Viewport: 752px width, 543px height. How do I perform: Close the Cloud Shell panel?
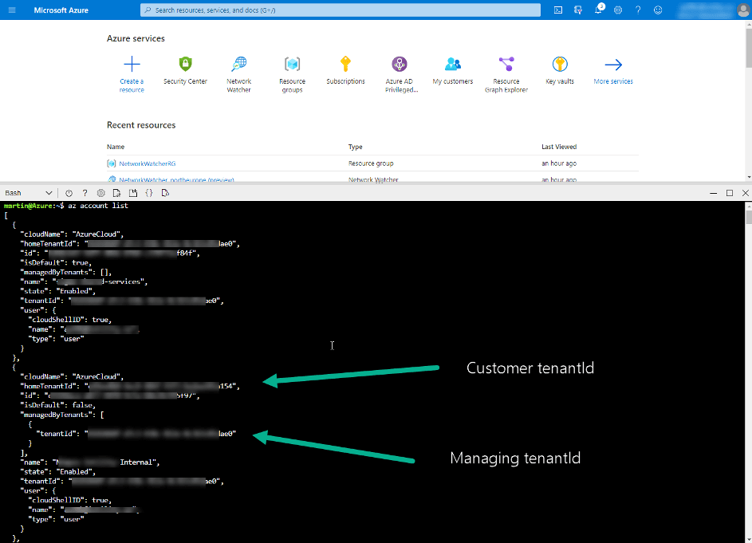pos(746,193)
